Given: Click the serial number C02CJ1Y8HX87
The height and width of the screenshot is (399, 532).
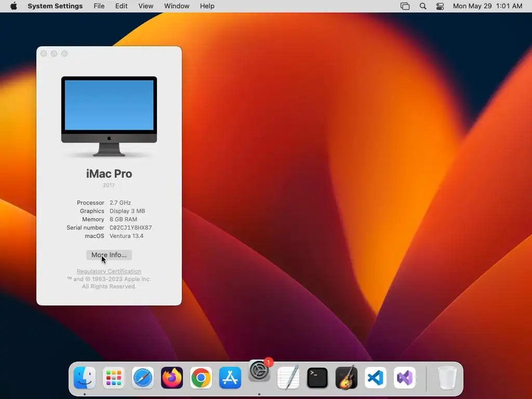Looking at the screenshot, I should pos(130,228).
